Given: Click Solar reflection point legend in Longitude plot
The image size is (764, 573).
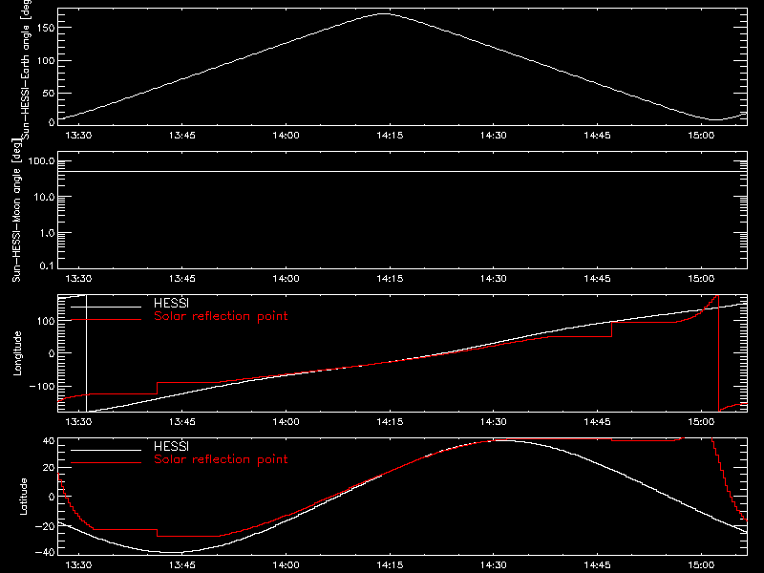Looking at the screenshot, I should [x=221, y=316].
